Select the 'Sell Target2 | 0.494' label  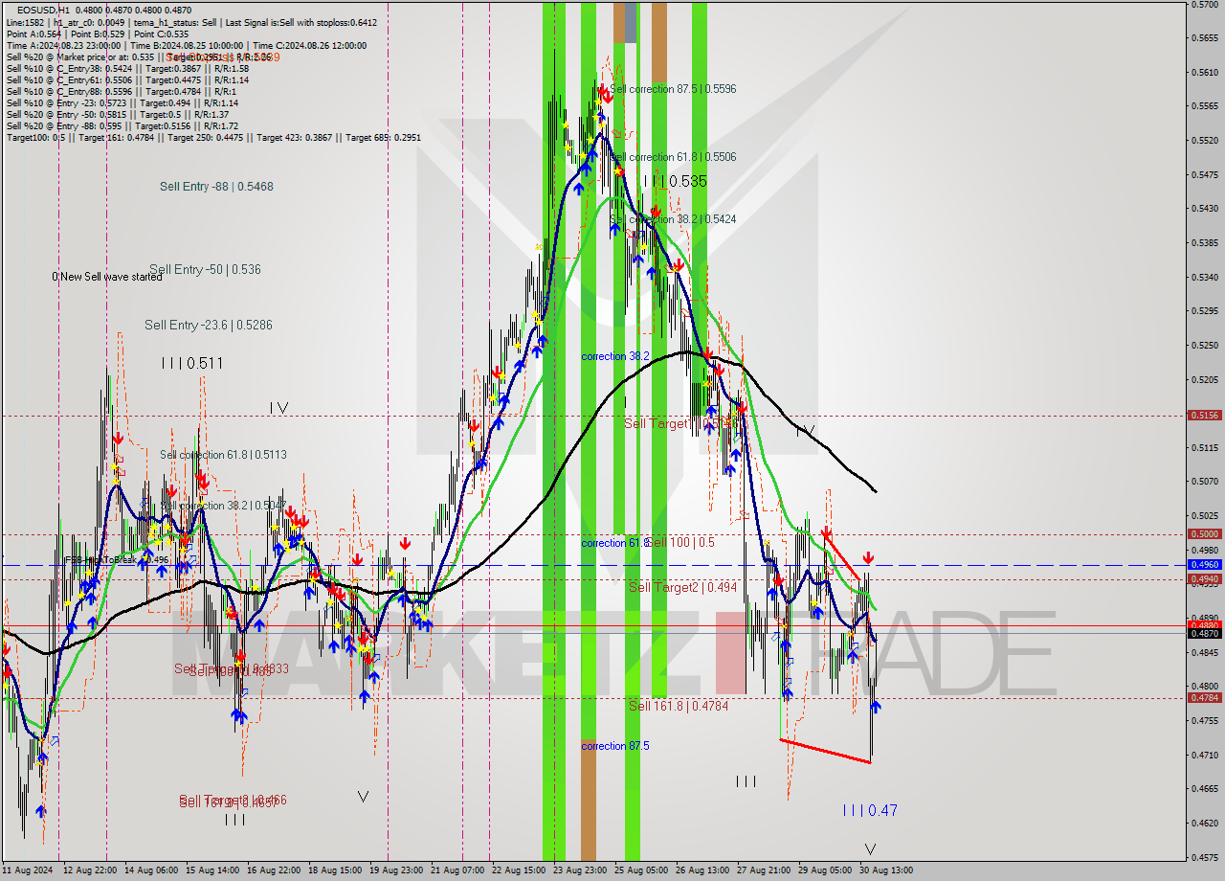point(683,587)
